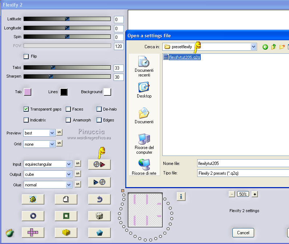
Task: Uncheck Transparent gaps
Action: pos(26,109)
